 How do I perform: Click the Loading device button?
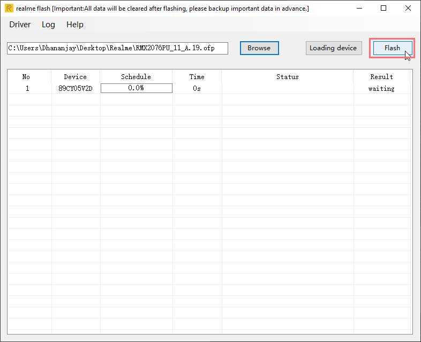coord(333,48)
